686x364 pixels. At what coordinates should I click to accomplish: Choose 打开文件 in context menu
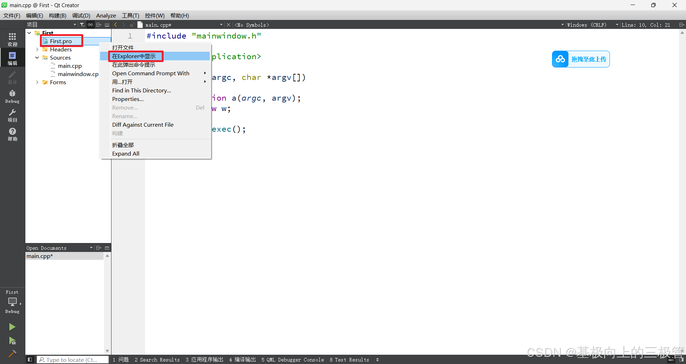point(155,47)
